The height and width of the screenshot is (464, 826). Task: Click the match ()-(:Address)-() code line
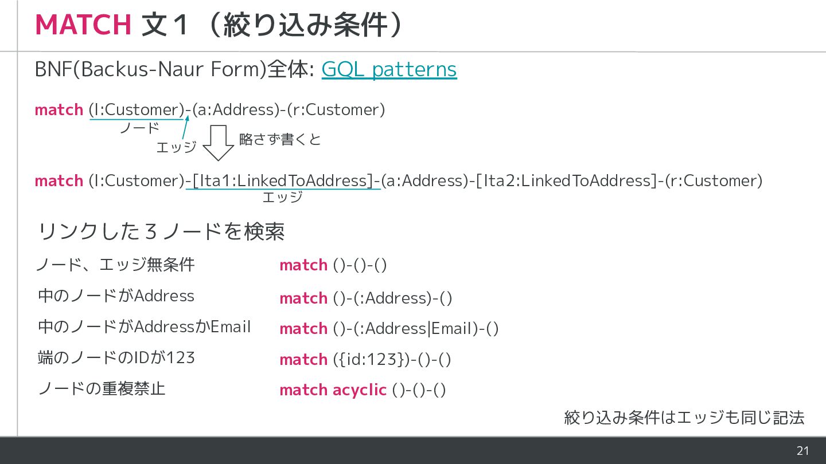[x=366, y=298]
